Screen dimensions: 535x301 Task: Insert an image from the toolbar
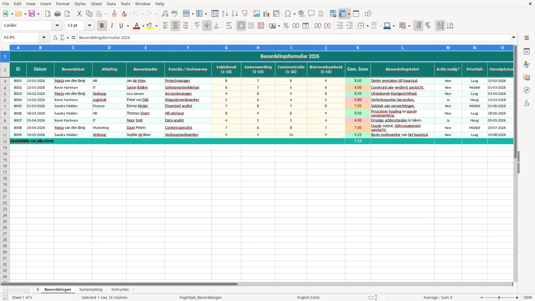[x=257, y=14]
